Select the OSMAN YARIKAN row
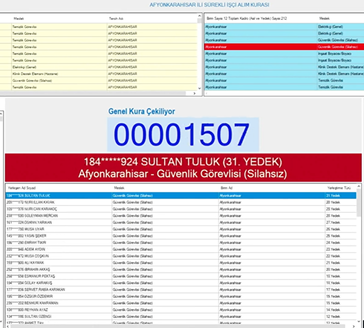Viewport: 364px width, 328px height. point(181,223)
